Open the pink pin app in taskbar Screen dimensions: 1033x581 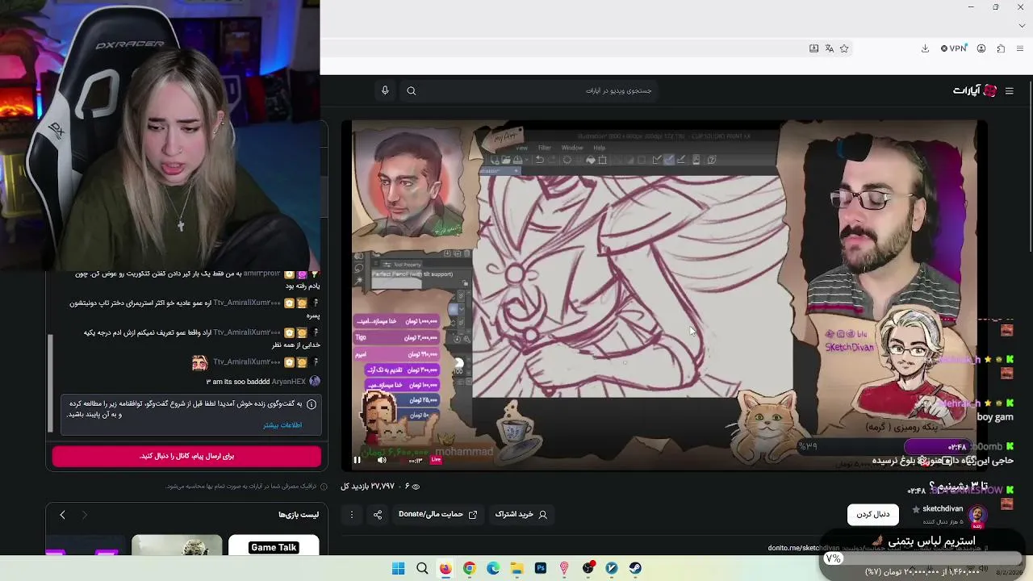click(564, 568)
